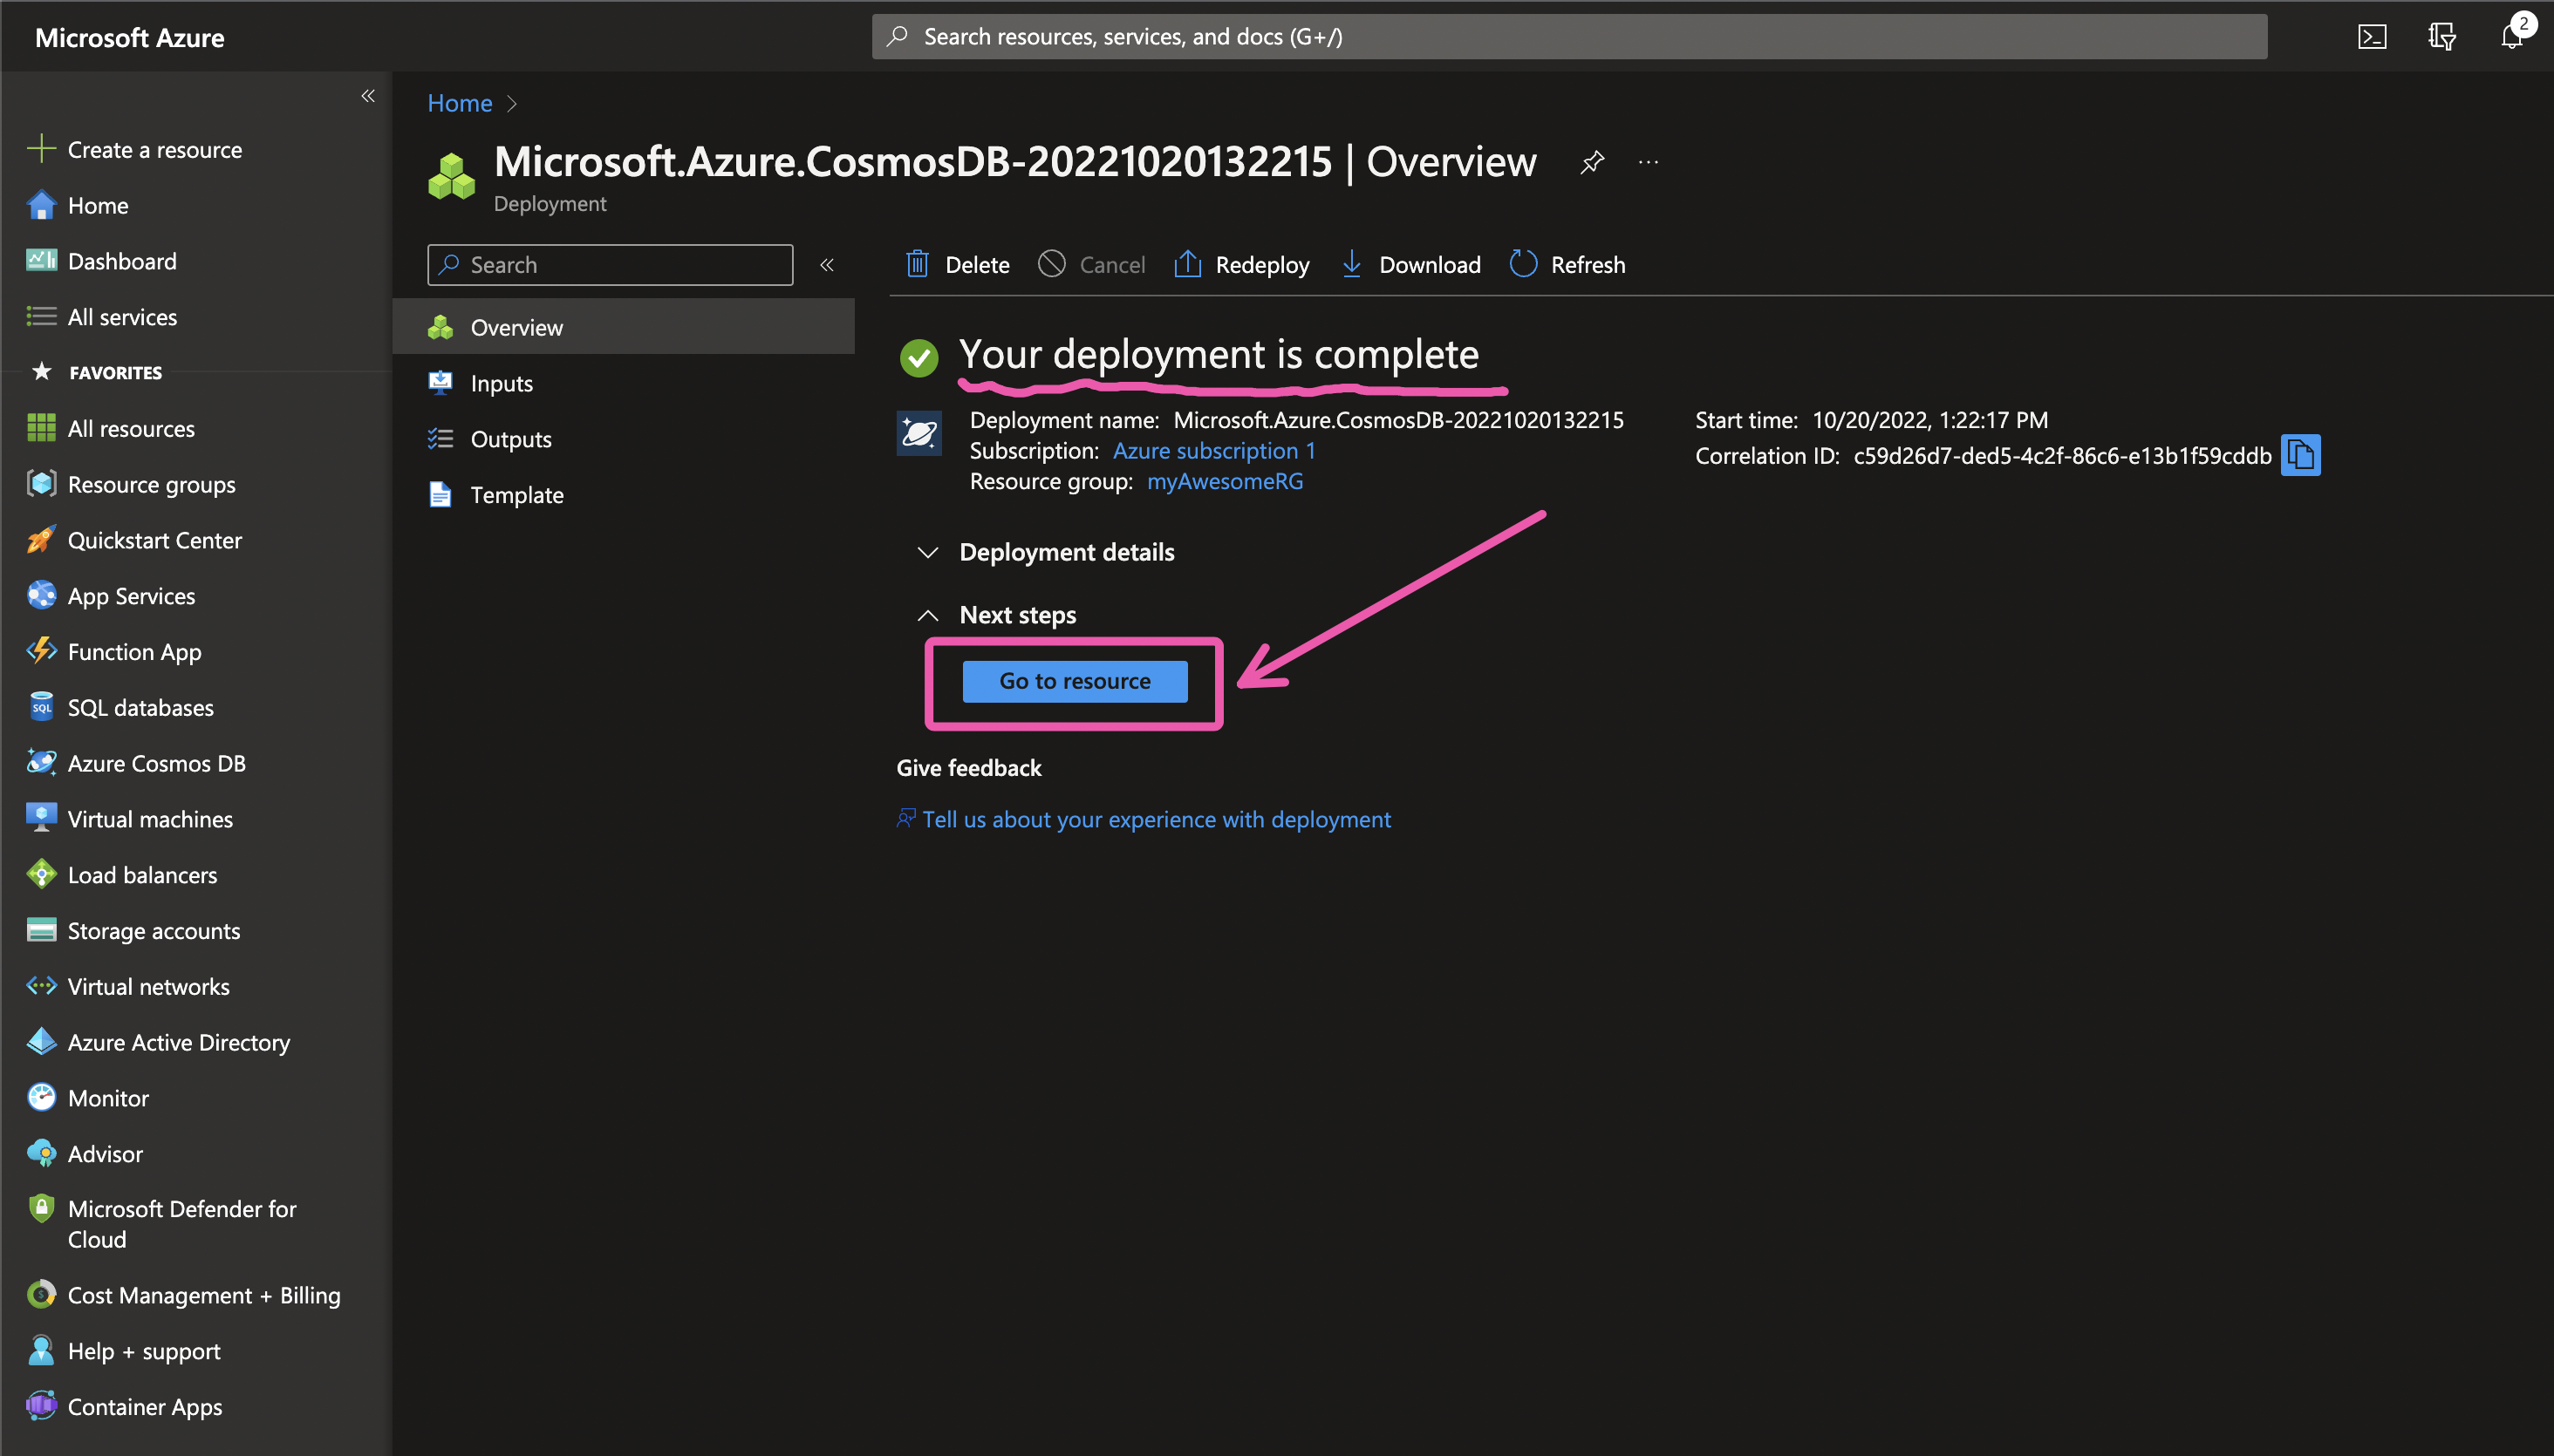Download the deployment
This screenshot has height=1456, width=2554.
pos(1410,264)
